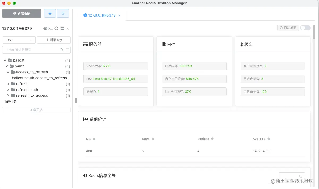Click the 内存占用峰值: 898.47K tag
The width and height of the screenshot is (319, 189).
194,79
